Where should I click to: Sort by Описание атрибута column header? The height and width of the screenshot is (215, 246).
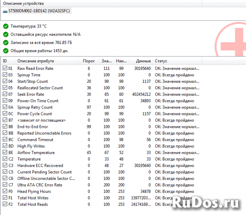point(36,61)
